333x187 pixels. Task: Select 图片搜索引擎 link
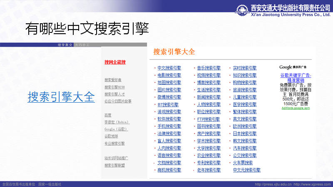(169, 90)
